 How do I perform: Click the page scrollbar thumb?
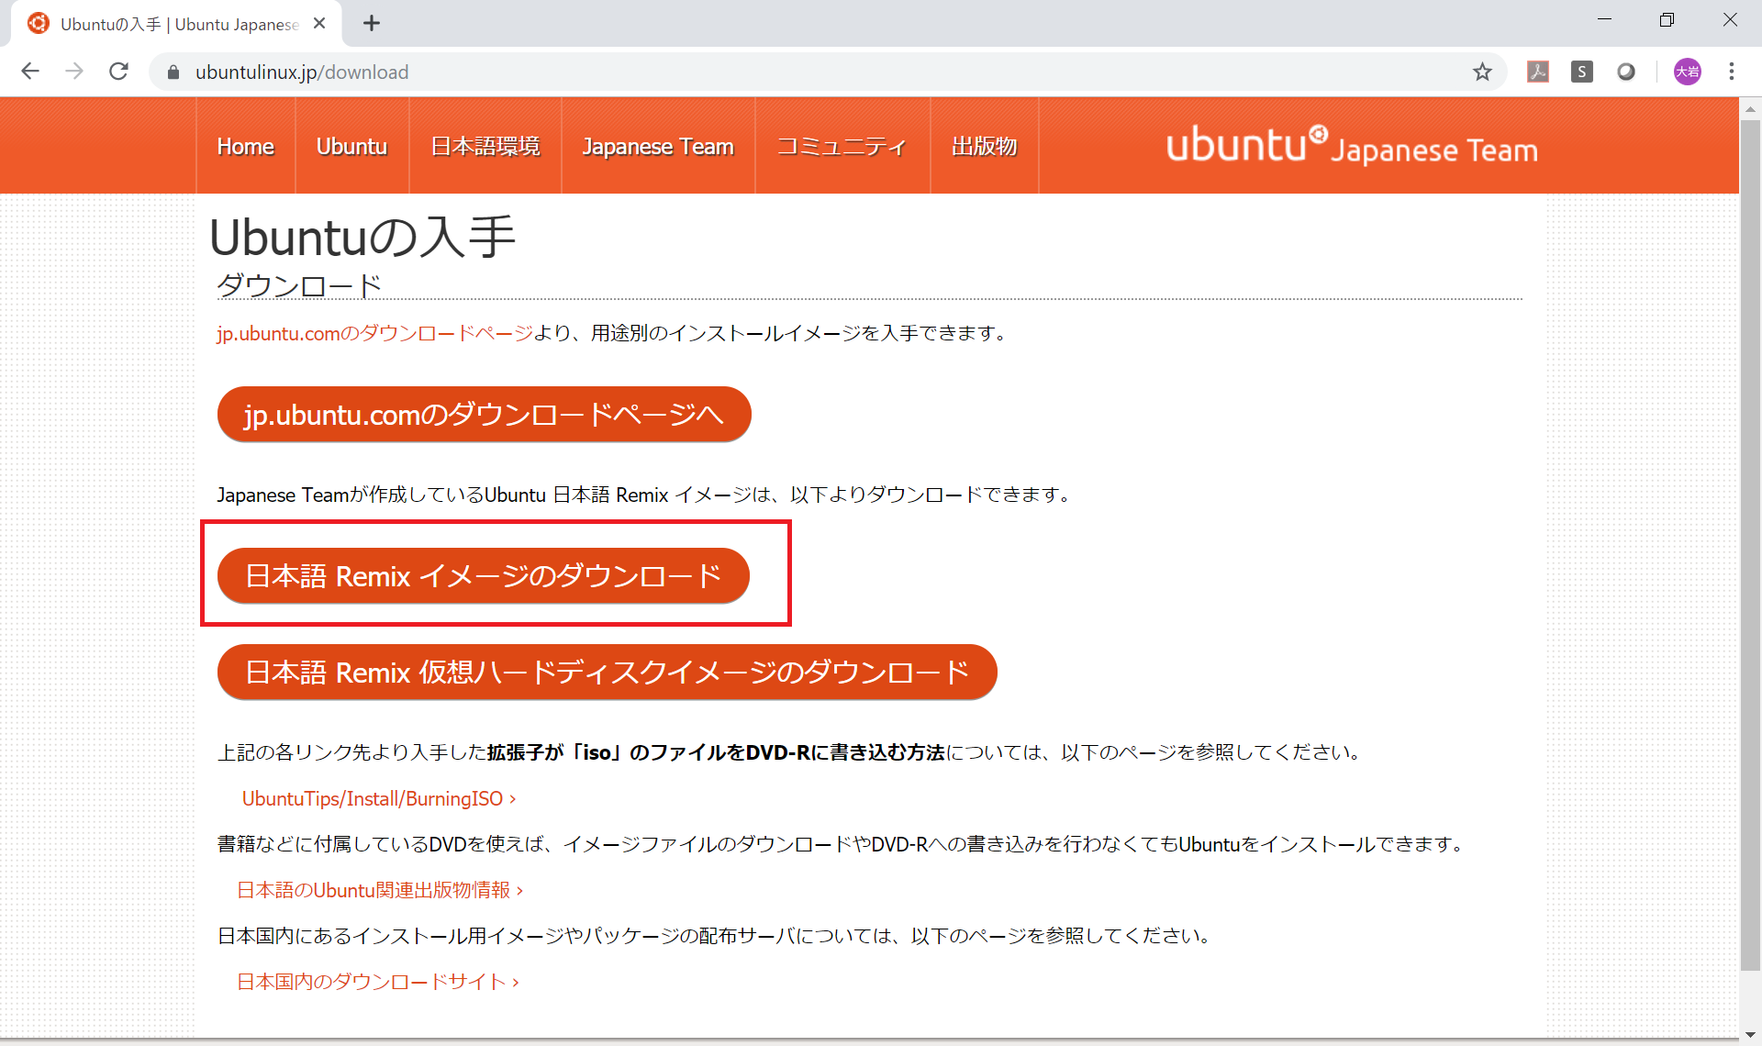(x=1750, y=543)
